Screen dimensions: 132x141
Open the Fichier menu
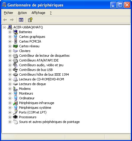[8, 13]
